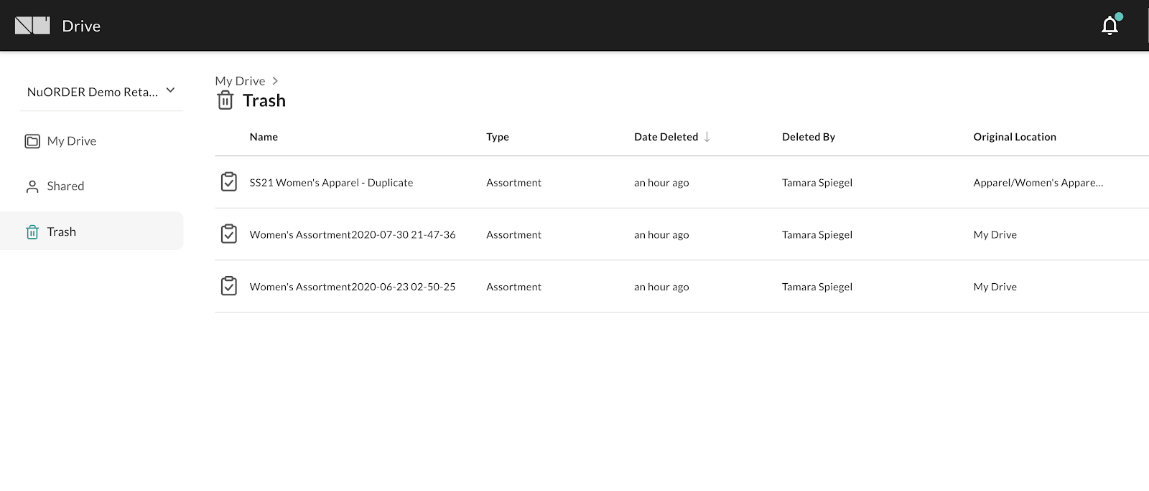The height and width of the screenshot is (491, 1149).
Task: Select SS21 Women's Apparel - Duplicate file name
Action: click(331, 183)
